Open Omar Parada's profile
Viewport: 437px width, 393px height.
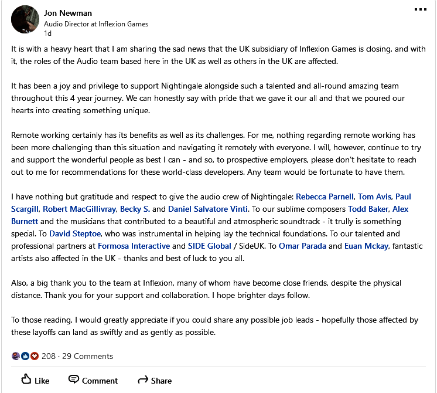[302, 246]
